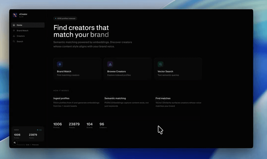The width and height of the screenshot is (267, 159).
Task: Click the 'Find matches' heading
Action: tap(163, 98)
